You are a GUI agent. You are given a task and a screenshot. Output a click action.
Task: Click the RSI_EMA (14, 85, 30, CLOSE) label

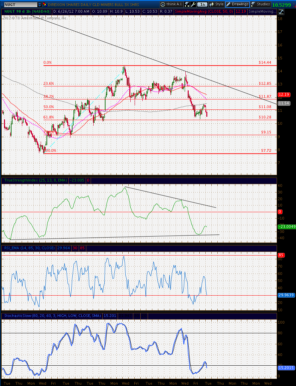coord(29,248)
